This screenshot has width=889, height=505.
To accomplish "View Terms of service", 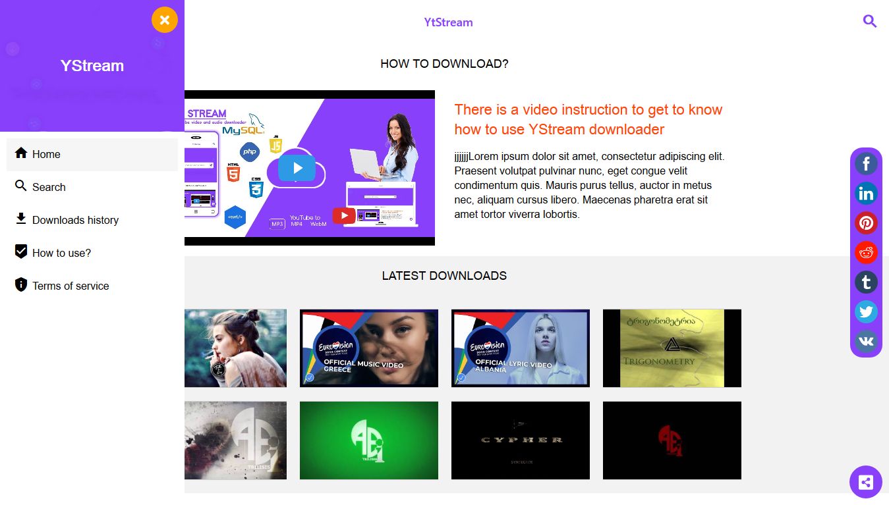I will [x=92, y=286].
